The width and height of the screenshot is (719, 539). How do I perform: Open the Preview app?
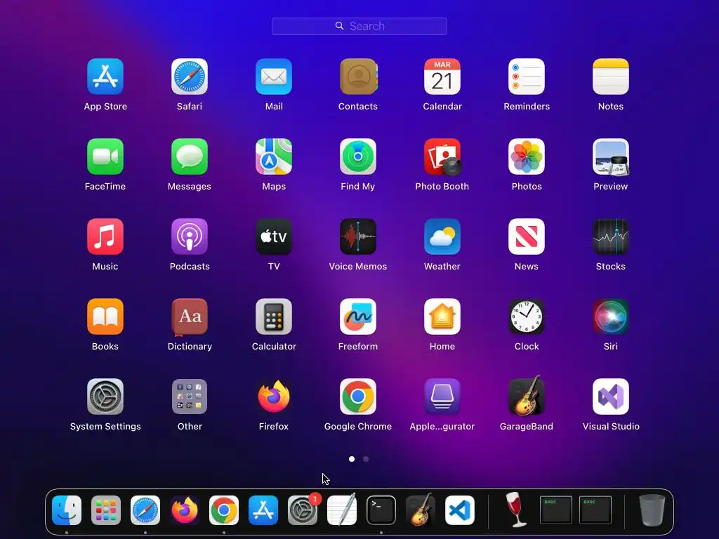[611, 157]
